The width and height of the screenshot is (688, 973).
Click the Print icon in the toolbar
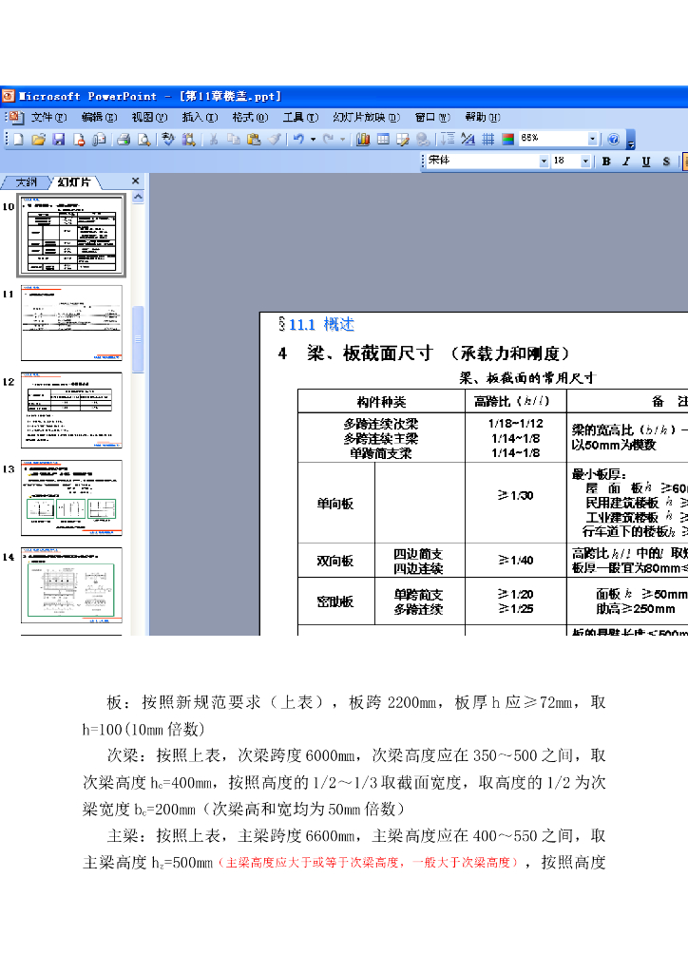[123, 140]
